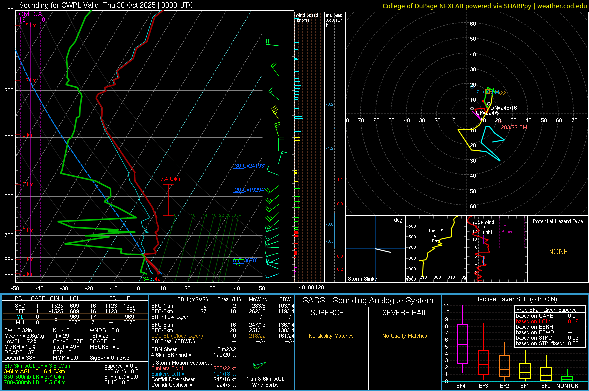Viewport: 589px width, 391px height.
Task: Click the 'Theta-E v. Pres' inset label
Action: coord(436,235)
